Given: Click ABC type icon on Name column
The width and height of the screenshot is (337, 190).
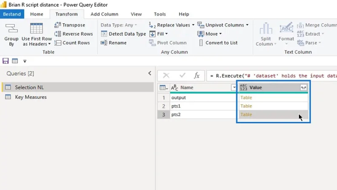Looking at the screenshot, I should click(174, 87).
